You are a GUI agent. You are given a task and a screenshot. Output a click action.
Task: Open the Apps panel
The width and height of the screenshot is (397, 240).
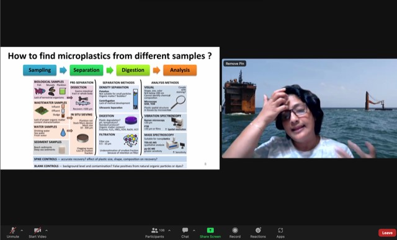coord(280,233)
